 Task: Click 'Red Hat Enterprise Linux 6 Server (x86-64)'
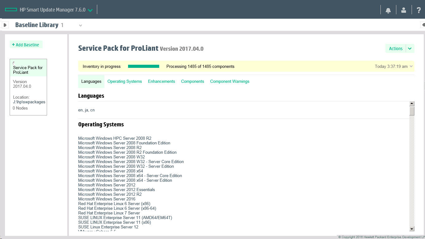tap(117, 208)
